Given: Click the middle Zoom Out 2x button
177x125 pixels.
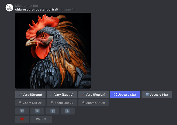Looking at the screenshot, I should [x=62, y=103].
